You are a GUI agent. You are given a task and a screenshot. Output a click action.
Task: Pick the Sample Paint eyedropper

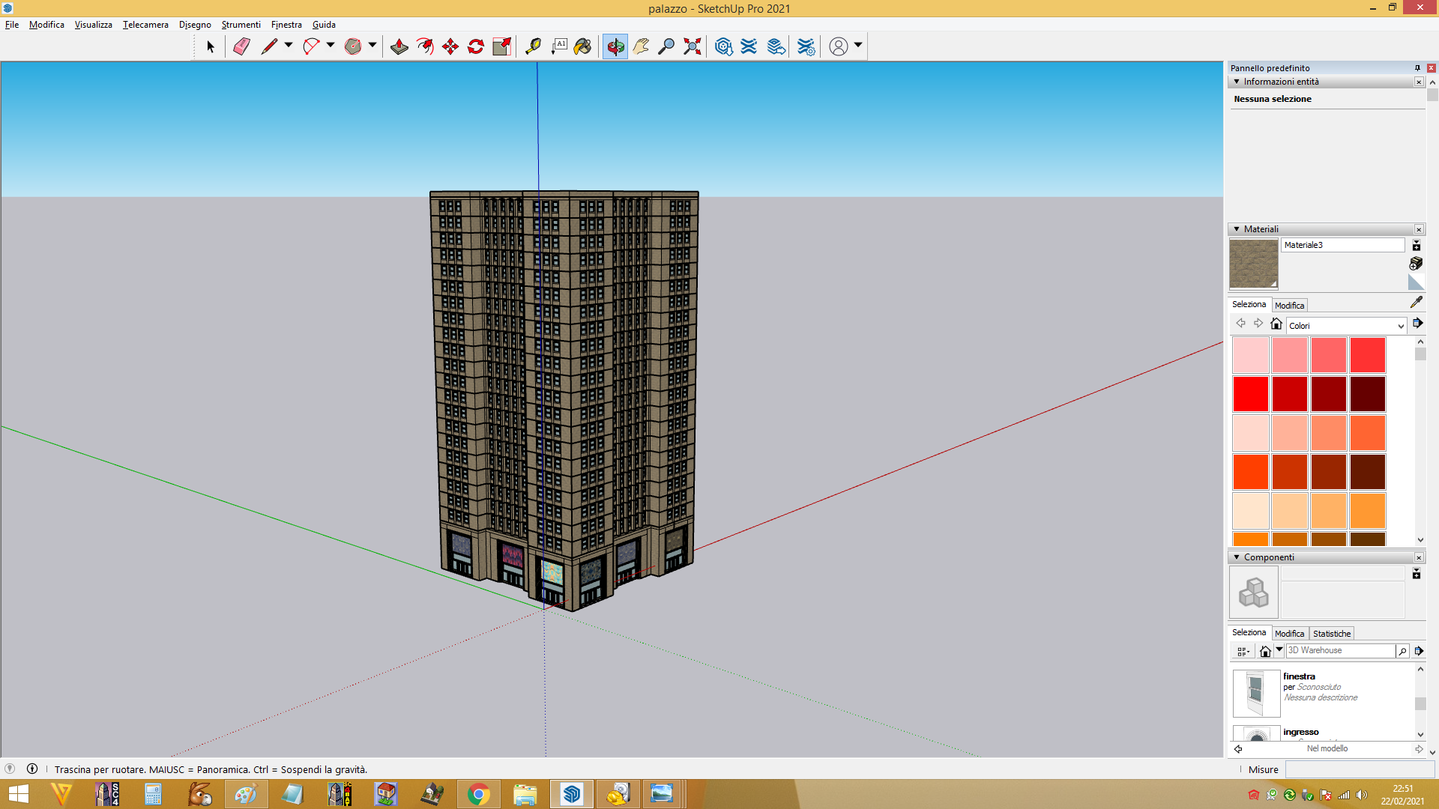click(1416, 303)
